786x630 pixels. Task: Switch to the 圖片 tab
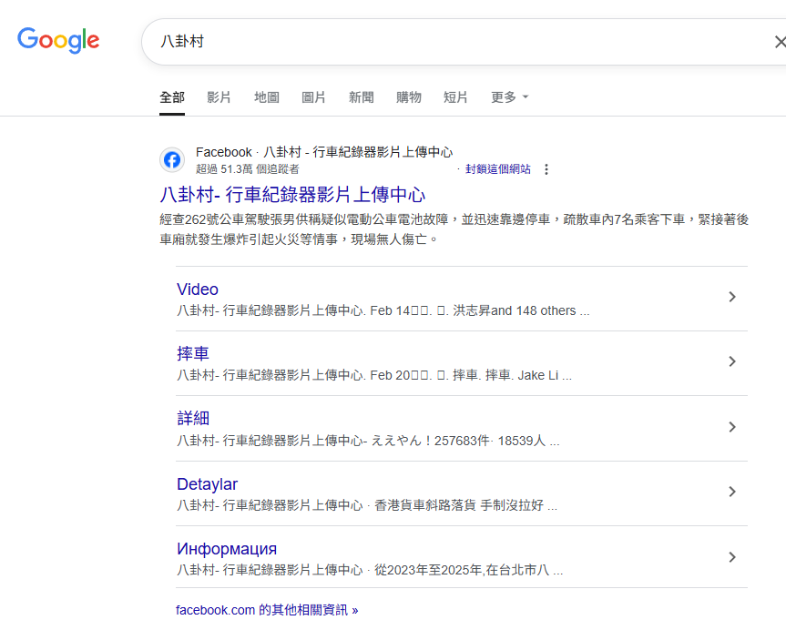tap(313, 97)
